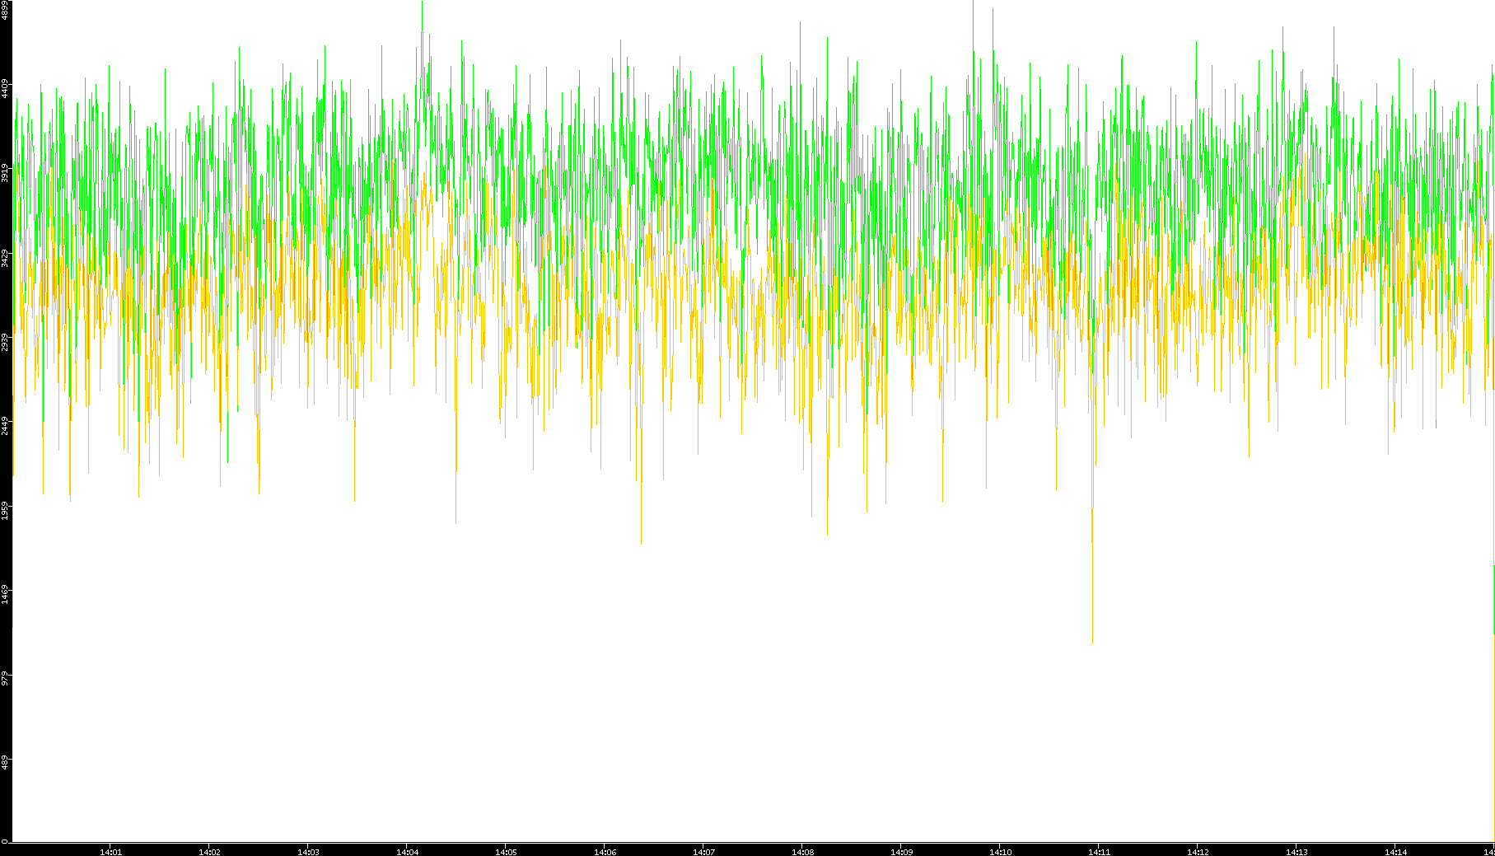Click the 4409 value axis label
Image resolution: width=1495 pixels, height=856 pixels.
pyautogui.click(x=5, y=88)
